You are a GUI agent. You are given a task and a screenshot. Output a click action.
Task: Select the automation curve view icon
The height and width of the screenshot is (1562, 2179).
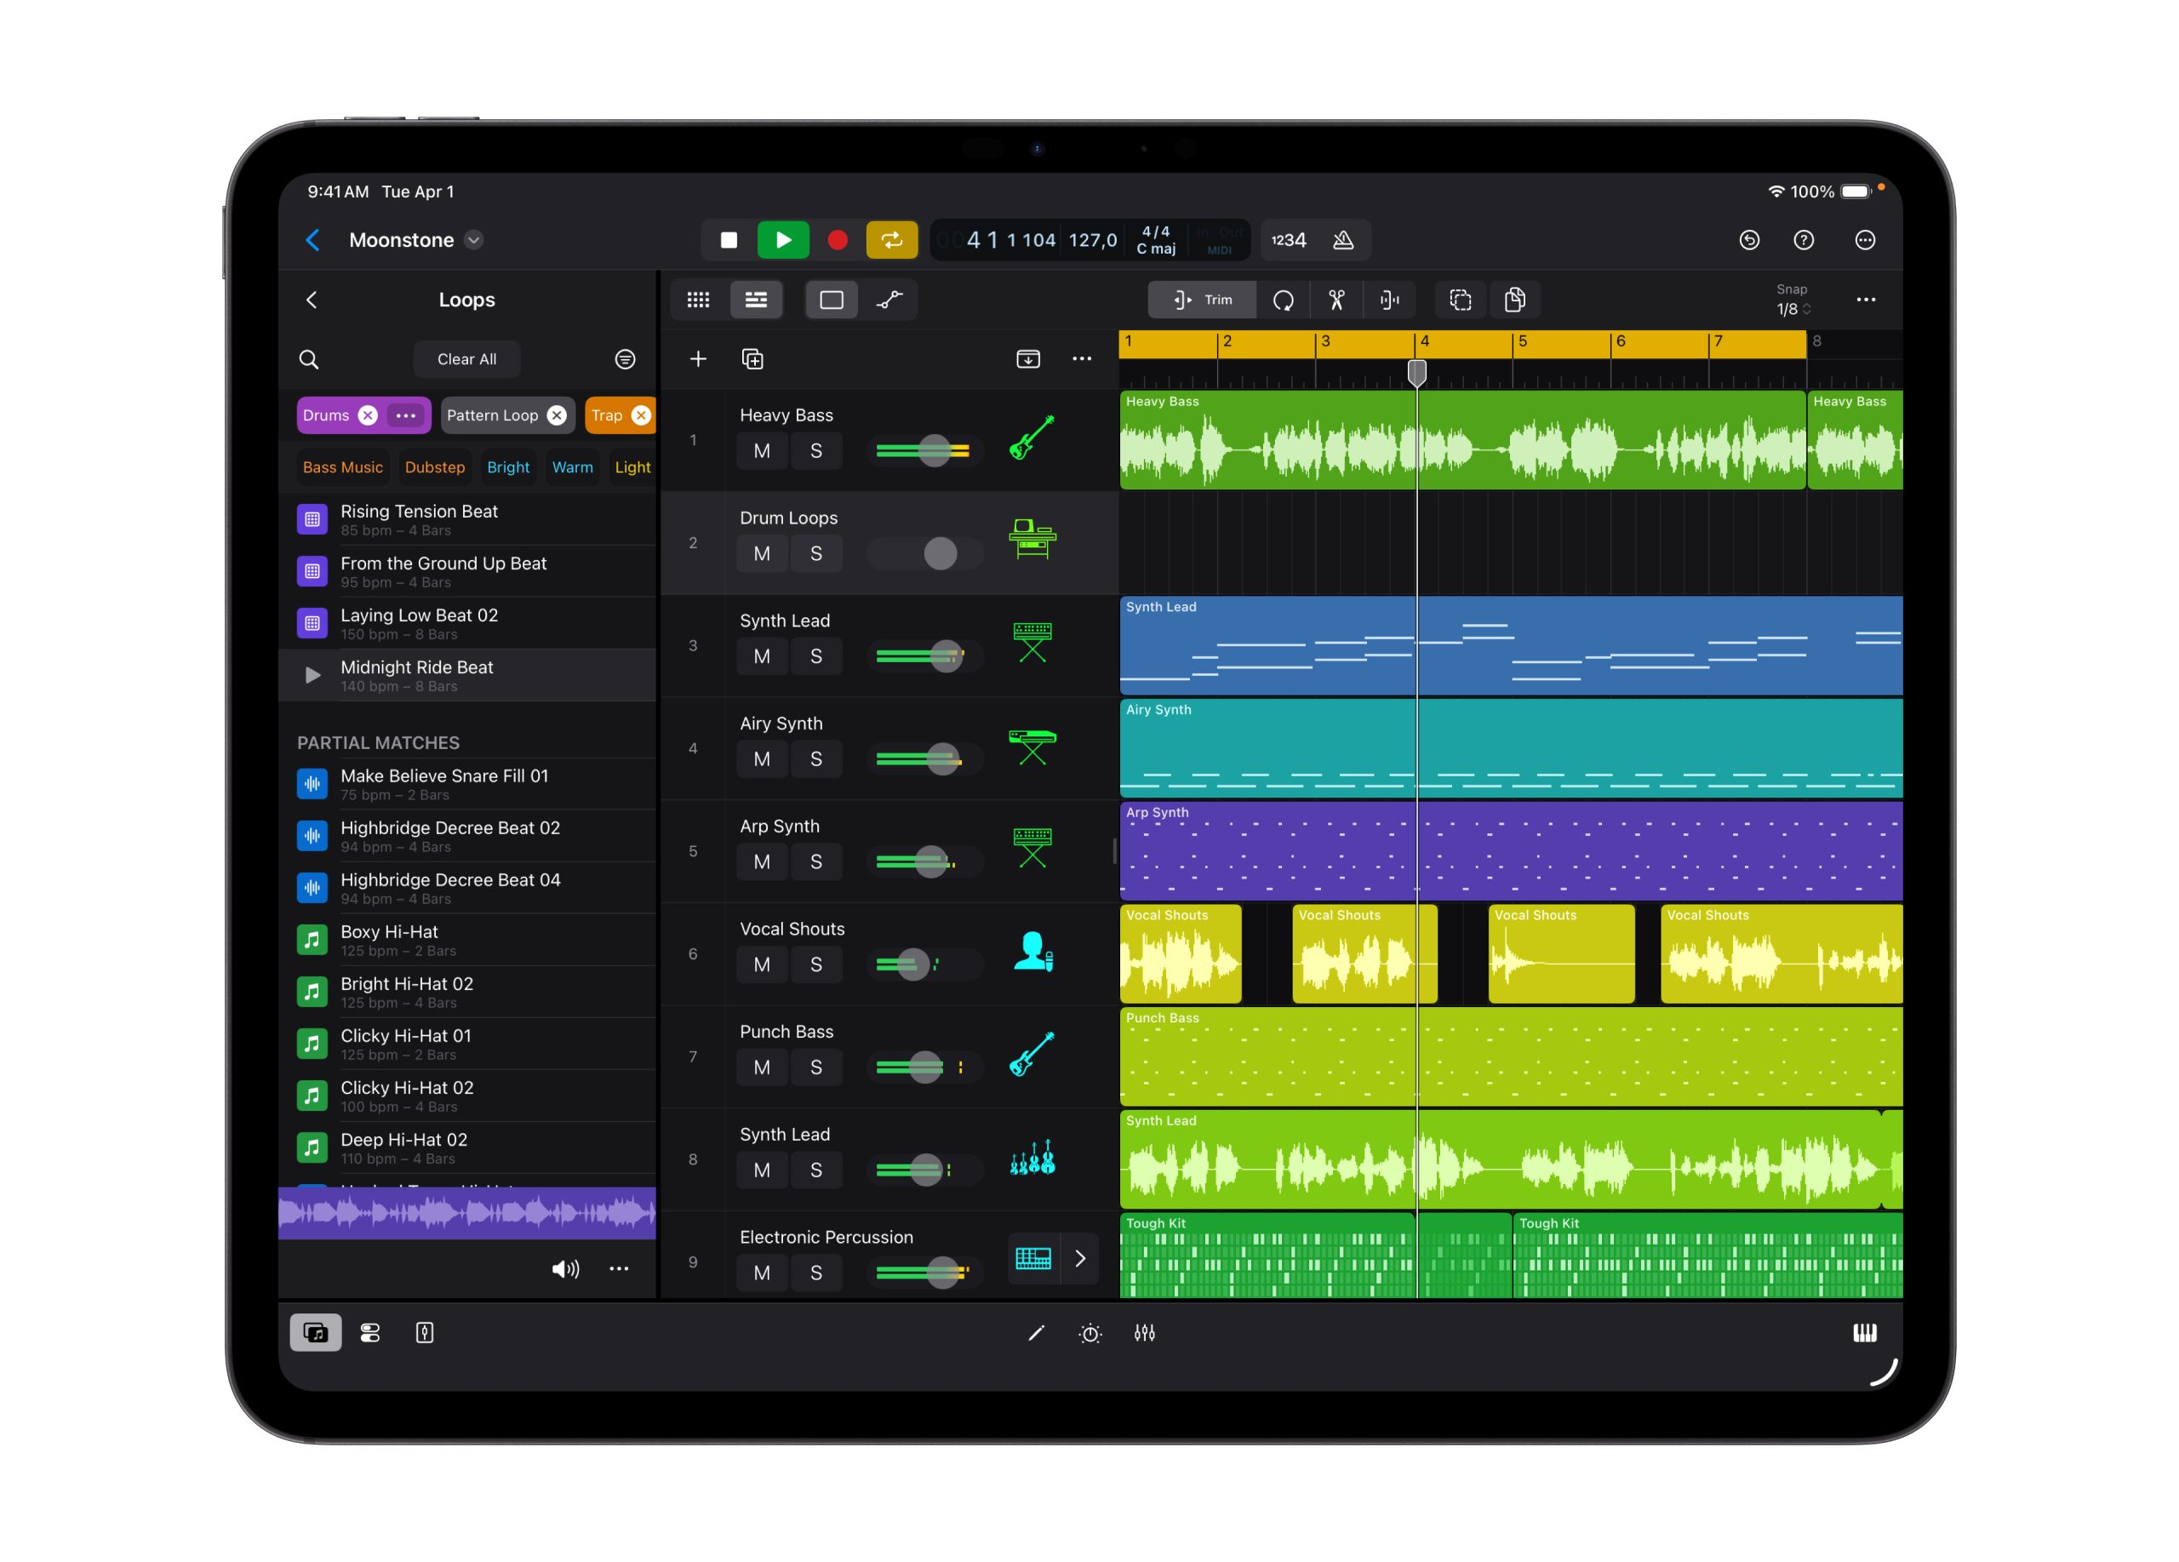click(x=889, y=300)
